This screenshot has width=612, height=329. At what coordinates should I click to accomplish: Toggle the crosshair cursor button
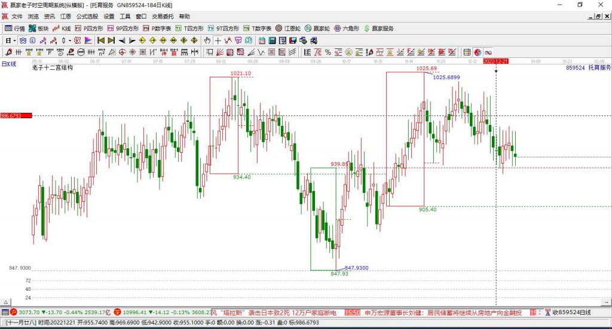218,40
